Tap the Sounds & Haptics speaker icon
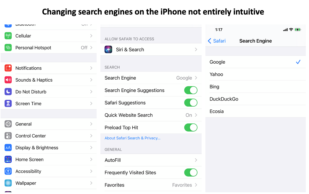 [x=8, y=80]
